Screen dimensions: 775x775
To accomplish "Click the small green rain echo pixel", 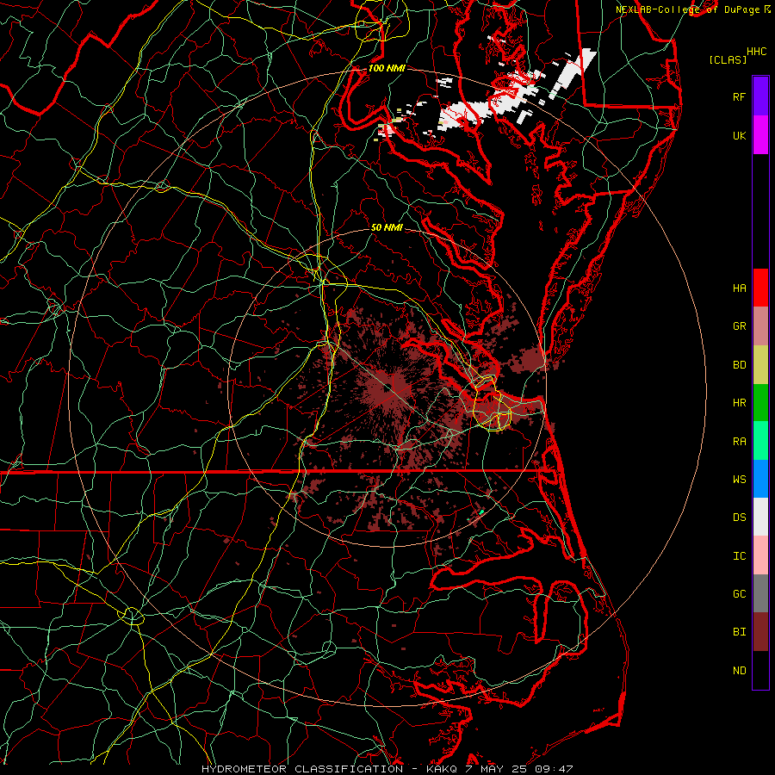I will 480,512.
